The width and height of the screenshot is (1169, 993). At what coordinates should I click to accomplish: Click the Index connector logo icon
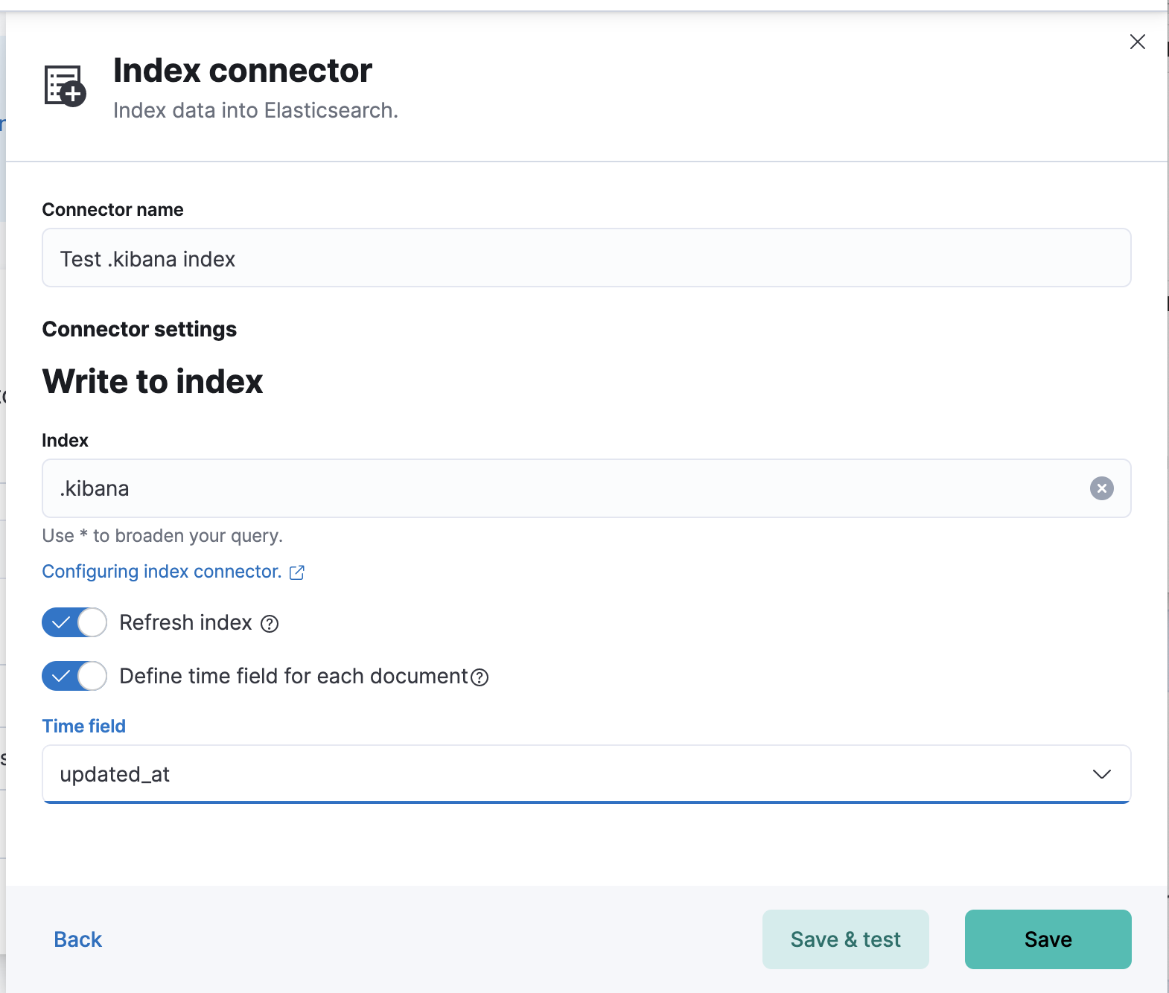pos(65,86)
